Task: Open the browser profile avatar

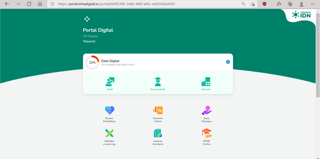Action: (x=301, y=4)
